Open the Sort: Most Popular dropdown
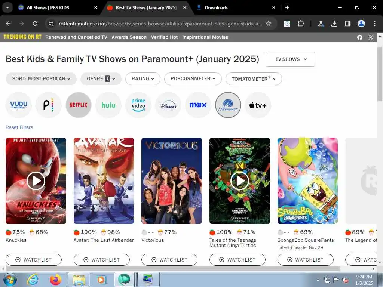Viewport: 383px width, 287px height. click(x=41, y=79)
